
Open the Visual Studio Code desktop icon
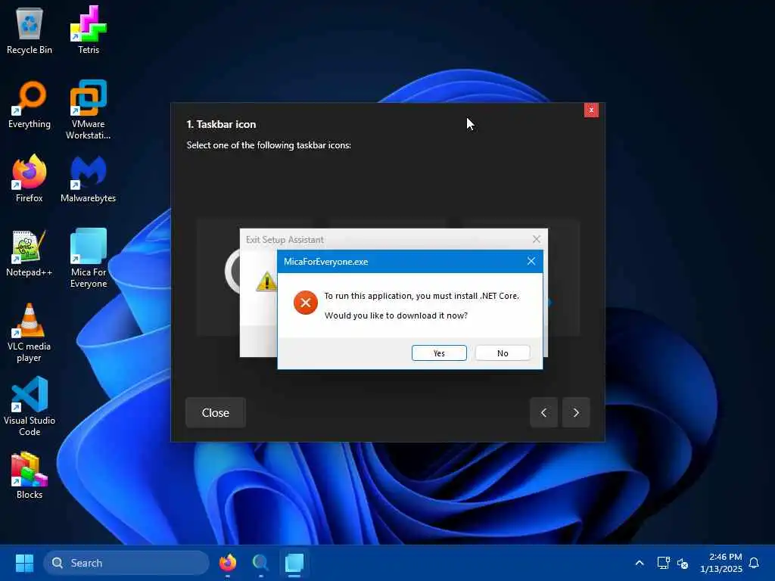point(30,406)
